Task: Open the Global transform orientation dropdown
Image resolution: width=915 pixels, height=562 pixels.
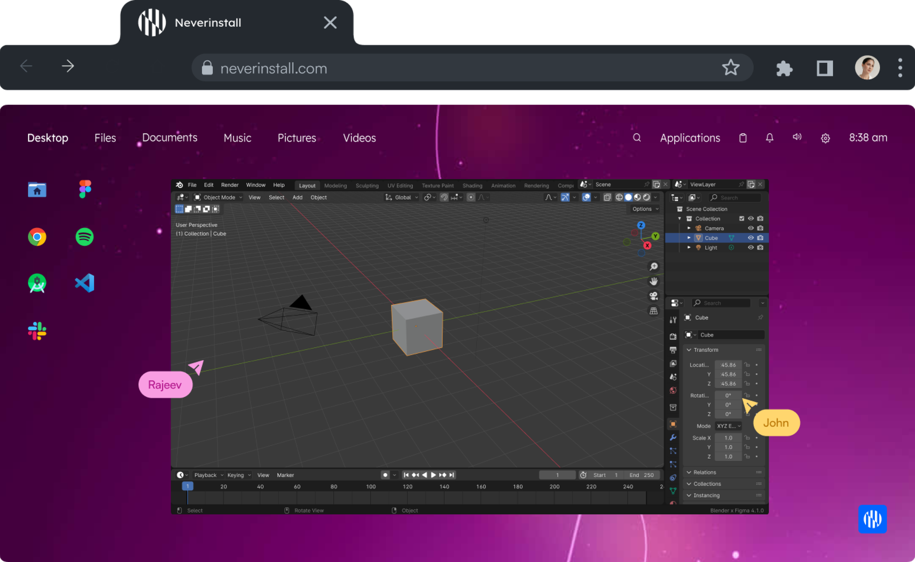Action: coord(402,197)
